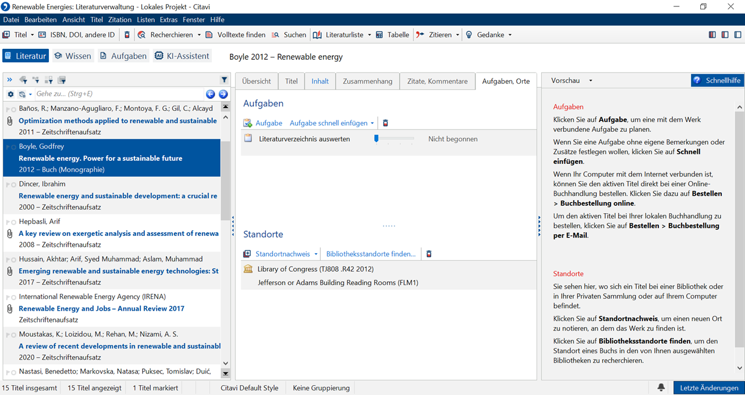The height and width of the screenshot is (395, 745).
Task: Expand Aufgabe schnell einfügen dropdown arrow
Action: tap(372, 123)
